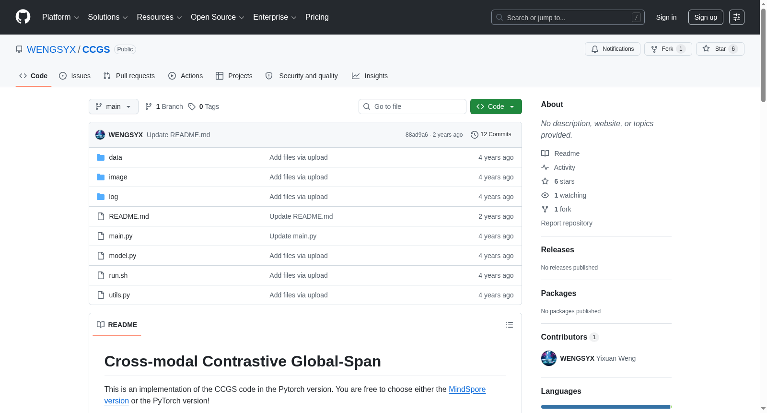
Task: Click the branch icon beside 1 Branch
Action: [x=149, y=106]
